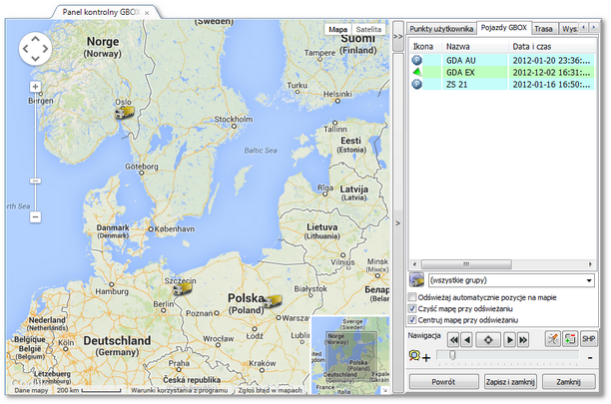Image resolution: width=611 pixels, height=404 pixels.
Task: Click the magnifier zoom icon by slider
Action: [x=414, y=355]
